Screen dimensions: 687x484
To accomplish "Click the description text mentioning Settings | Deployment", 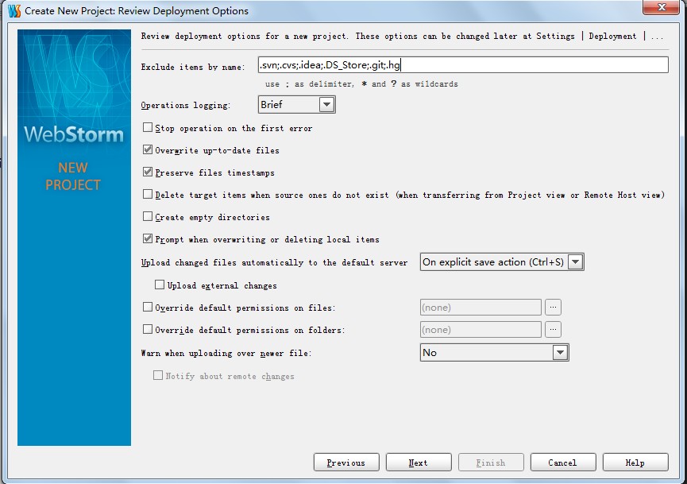I will pos(402,36).
